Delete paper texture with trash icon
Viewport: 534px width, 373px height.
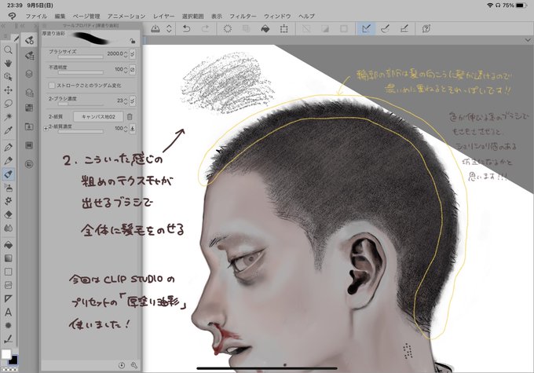click(130, 116)
